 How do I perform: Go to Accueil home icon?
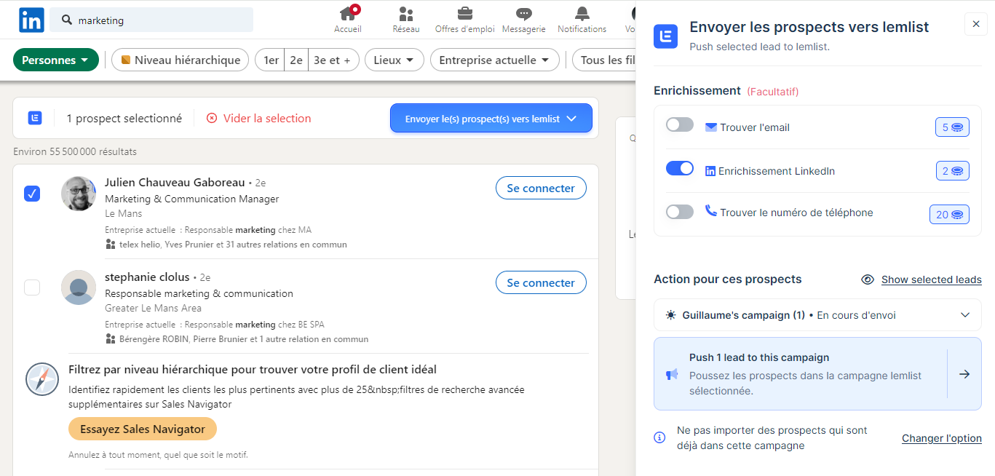click(348, 13)
